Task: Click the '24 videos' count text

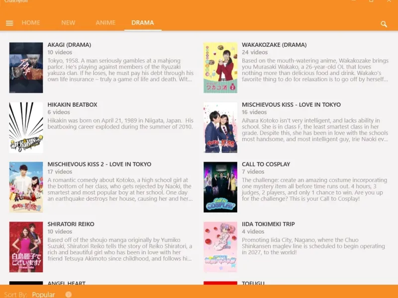Action: 255,52
